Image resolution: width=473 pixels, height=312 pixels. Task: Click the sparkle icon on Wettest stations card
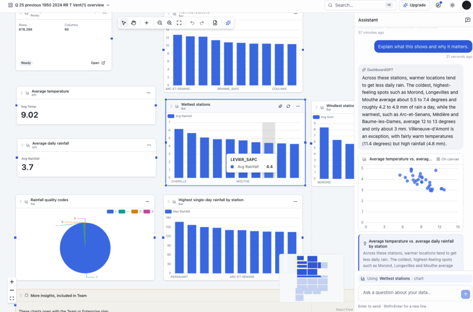point(280,106)
